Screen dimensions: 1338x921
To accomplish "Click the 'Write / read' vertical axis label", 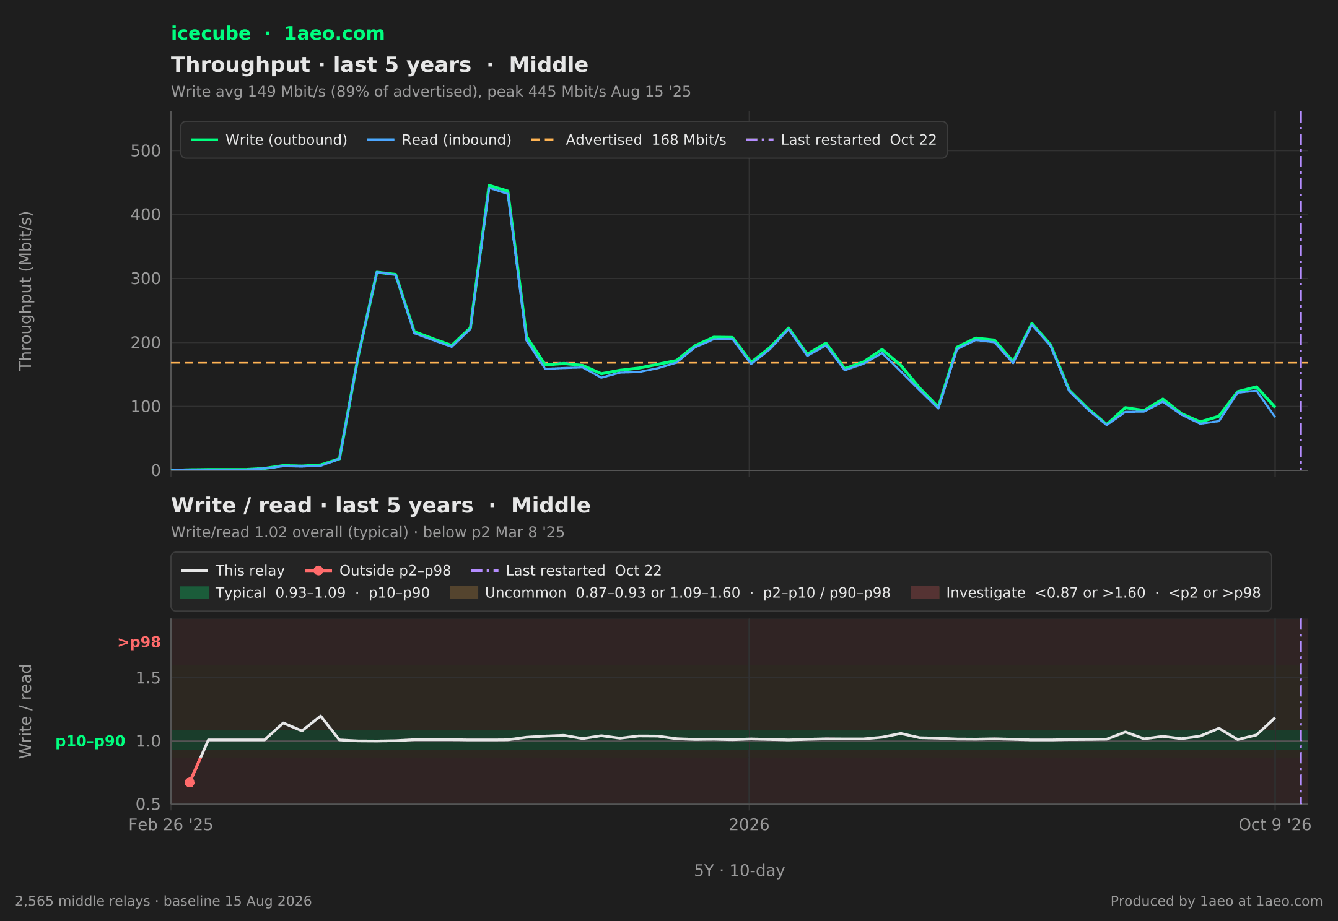I will pyautogui.click(x=25, y=711).
